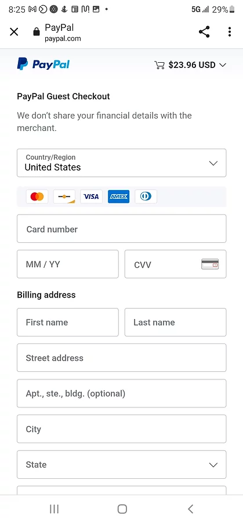Close the browser tab with X
Viewport: 243px width, 523px height.
14,32
